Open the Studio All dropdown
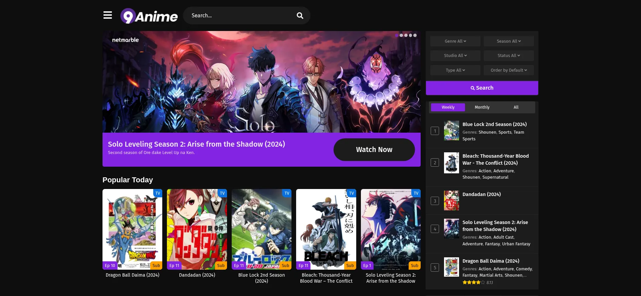This screenshot has height=296, width=641. 455,56
